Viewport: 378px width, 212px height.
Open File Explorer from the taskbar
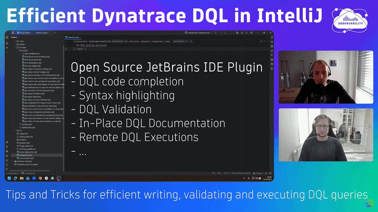[22, 178]
